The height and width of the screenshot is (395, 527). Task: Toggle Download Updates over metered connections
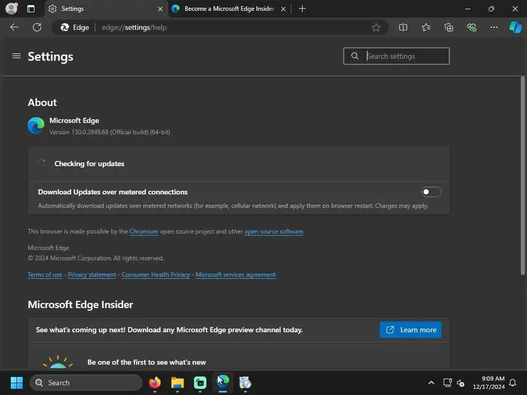pos(431,192)
